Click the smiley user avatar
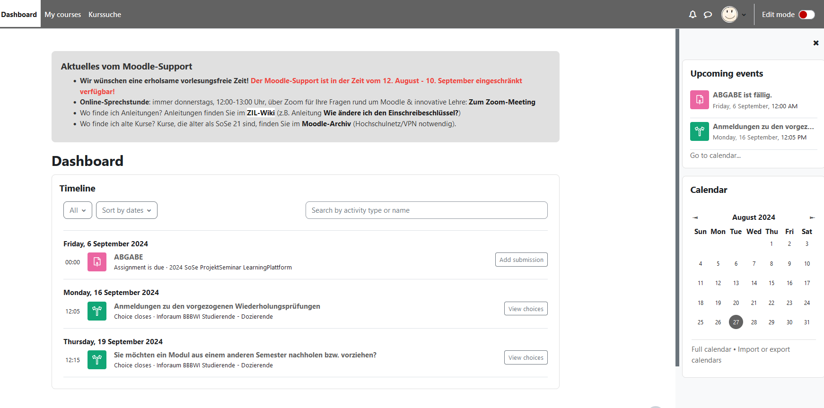824x408 pixels. (x=729, y=14)
